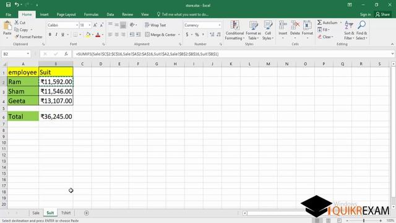
Task: Open the Currency number format dropdown
Action: pos(219,25)
